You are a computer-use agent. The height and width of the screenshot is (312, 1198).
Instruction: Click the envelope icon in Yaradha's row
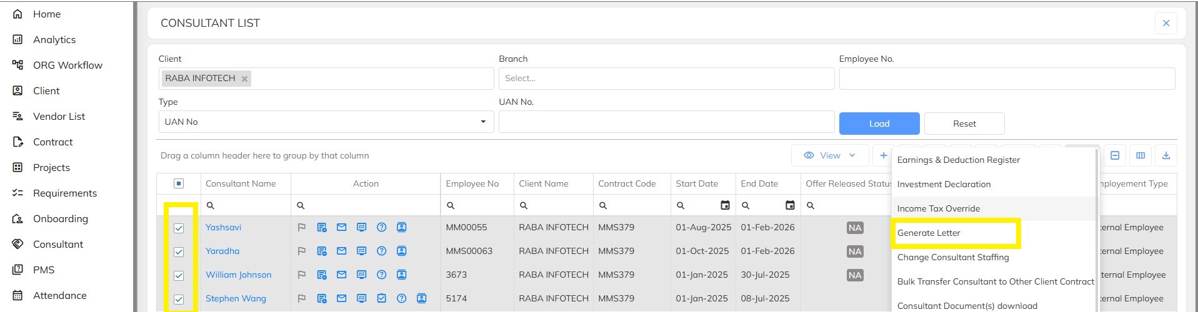tap(341, 251)
